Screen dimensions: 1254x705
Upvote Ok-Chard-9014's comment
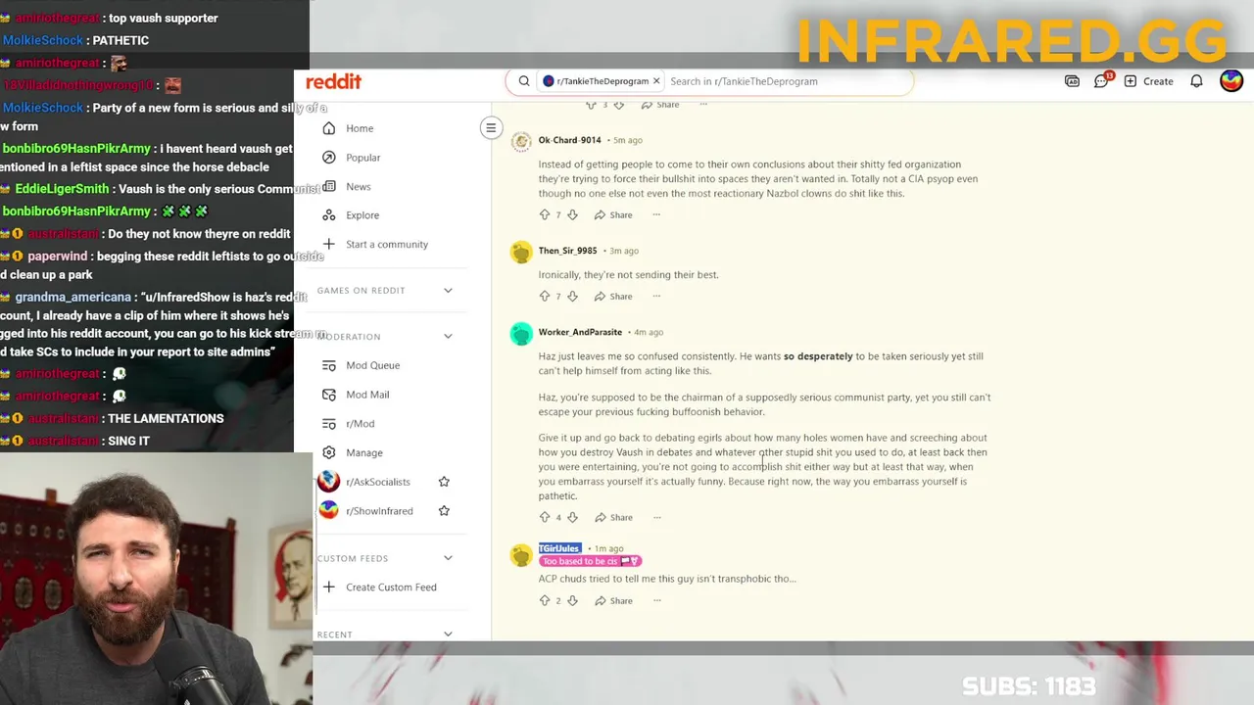click(x=545, y=214)
